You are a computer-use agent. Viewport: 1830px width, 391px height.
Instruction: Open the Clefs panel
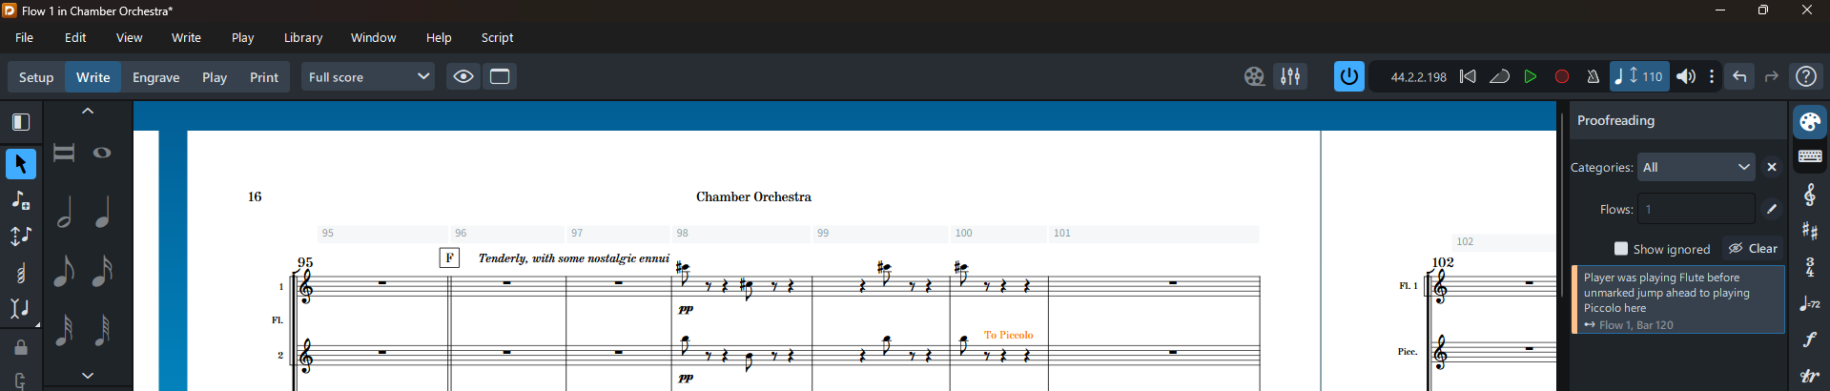1809,195
